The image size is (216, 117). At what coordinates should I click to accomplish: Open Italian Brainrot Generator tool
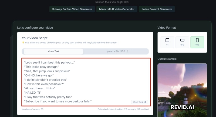coord(157,9)
